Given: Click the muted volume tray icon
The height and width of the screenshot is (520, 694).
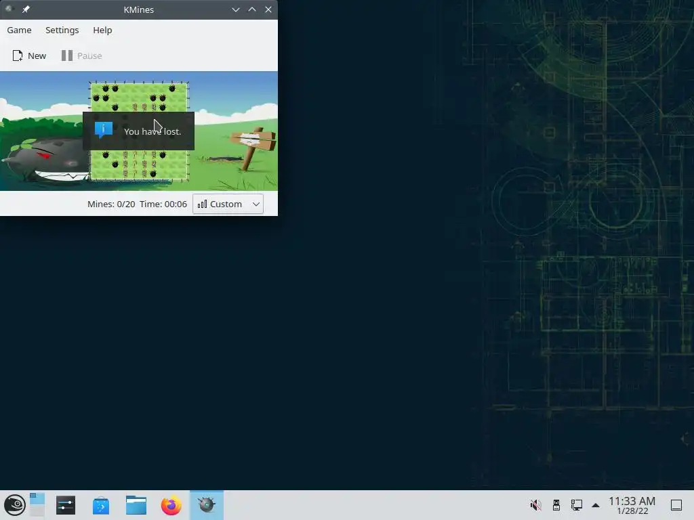Looking at the screenshot, I should 535,505.
